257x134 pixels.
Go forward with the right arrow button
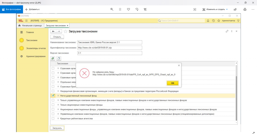coord(59,31)
